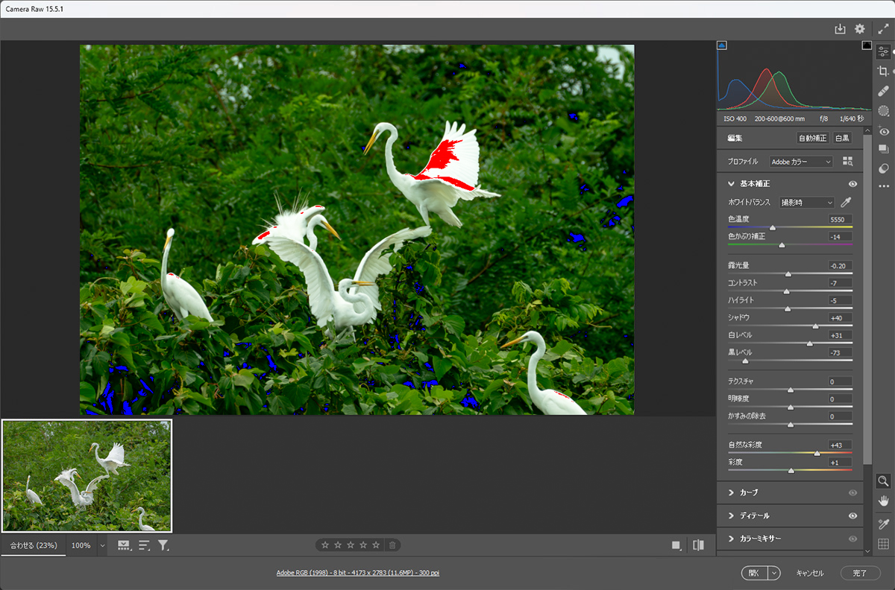Open the ホワイトバランス 撮影時 dropdown
This screenshot has width=895, height=590.
pos(806,203)
